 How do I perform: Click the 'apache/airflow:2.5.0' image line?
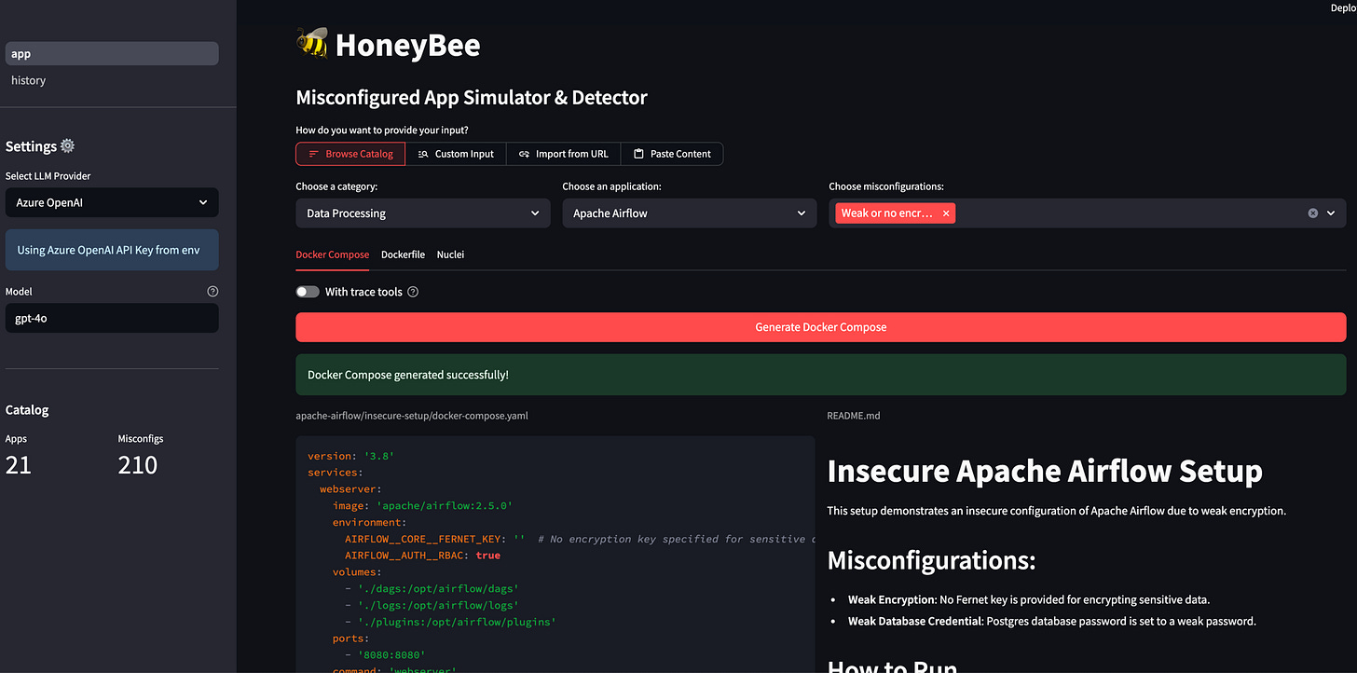[x=422, y=506]
